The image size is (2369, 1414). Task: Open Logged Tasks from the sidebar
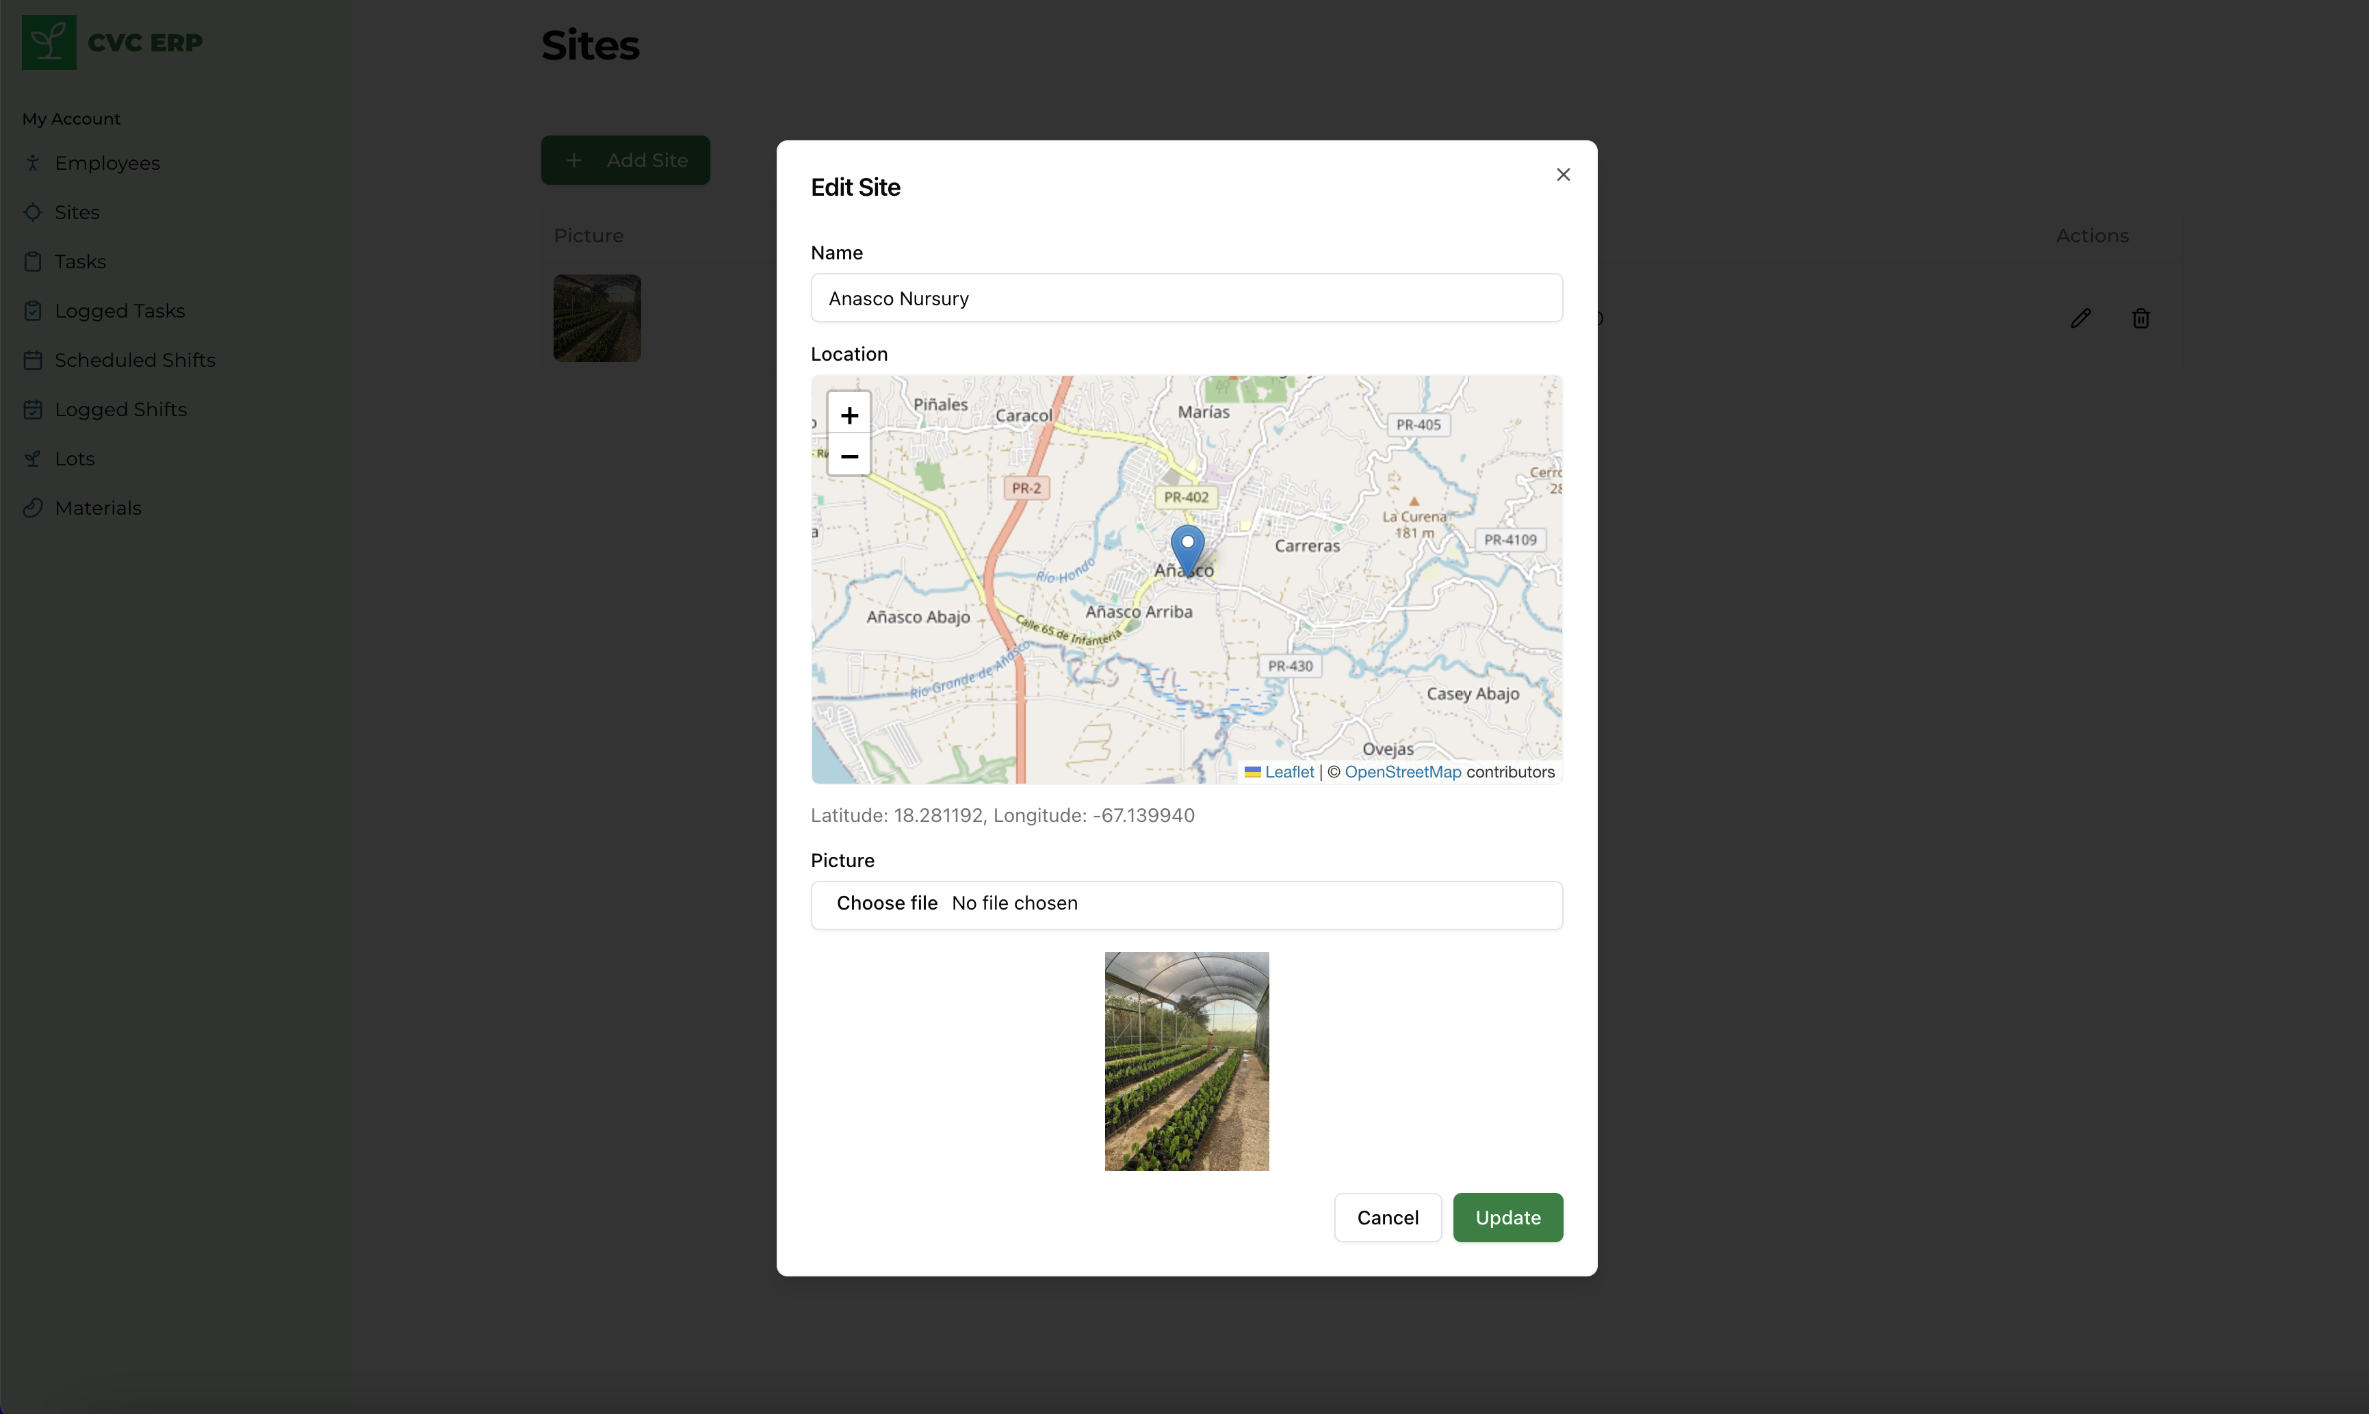119,309
